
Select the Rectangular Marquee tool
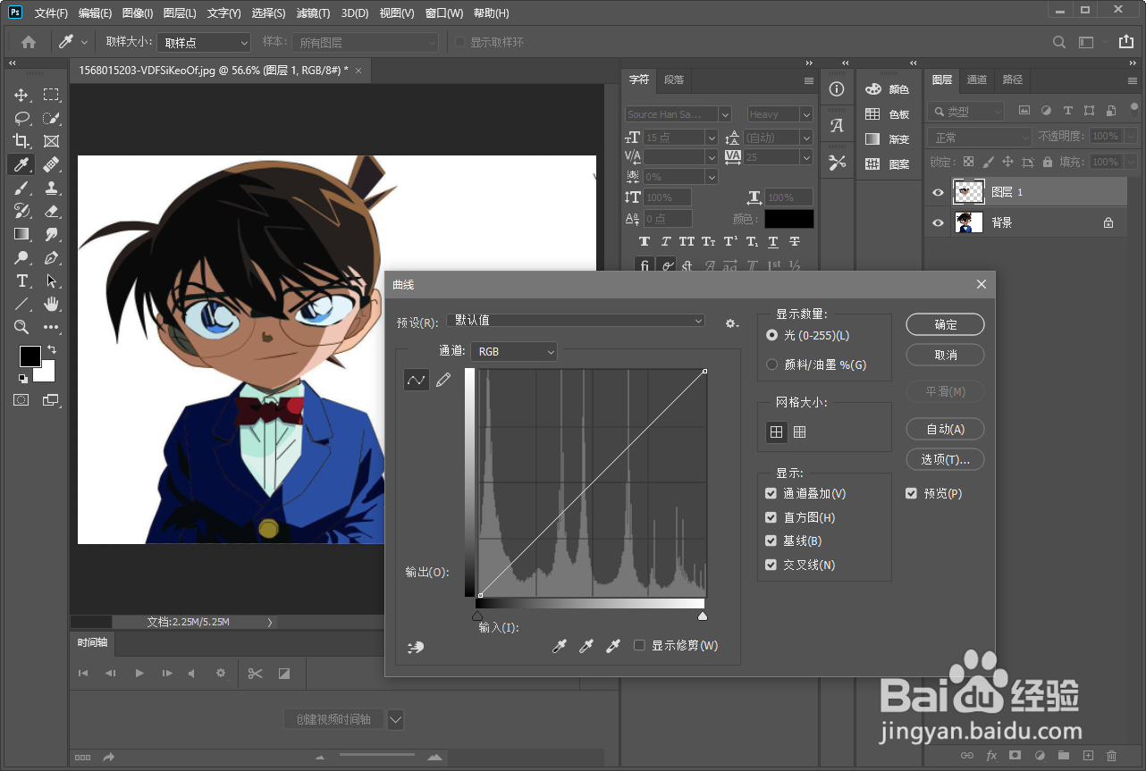(x=52, y=95)
